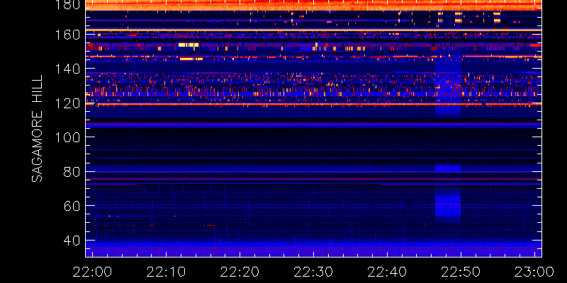Click the 140 frequency axis label
This screenshot has width=567, height=283.
coord(67,69)
